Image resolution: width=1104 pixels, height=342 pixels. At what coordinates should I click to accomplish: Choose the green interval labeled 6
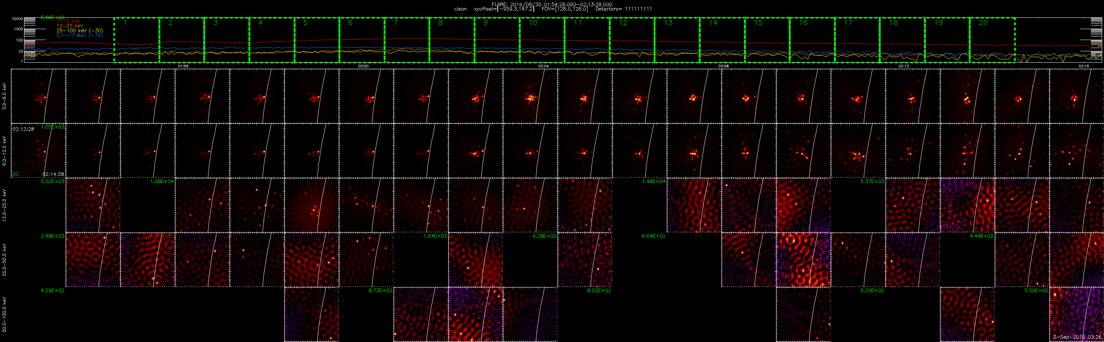click(x=362, y=40)
